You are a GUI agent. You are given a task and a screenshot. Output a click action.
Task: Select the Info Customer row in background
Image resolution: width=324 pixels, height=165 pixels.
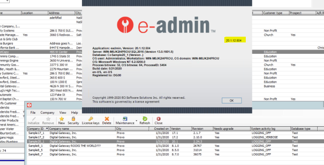[12, 103]
